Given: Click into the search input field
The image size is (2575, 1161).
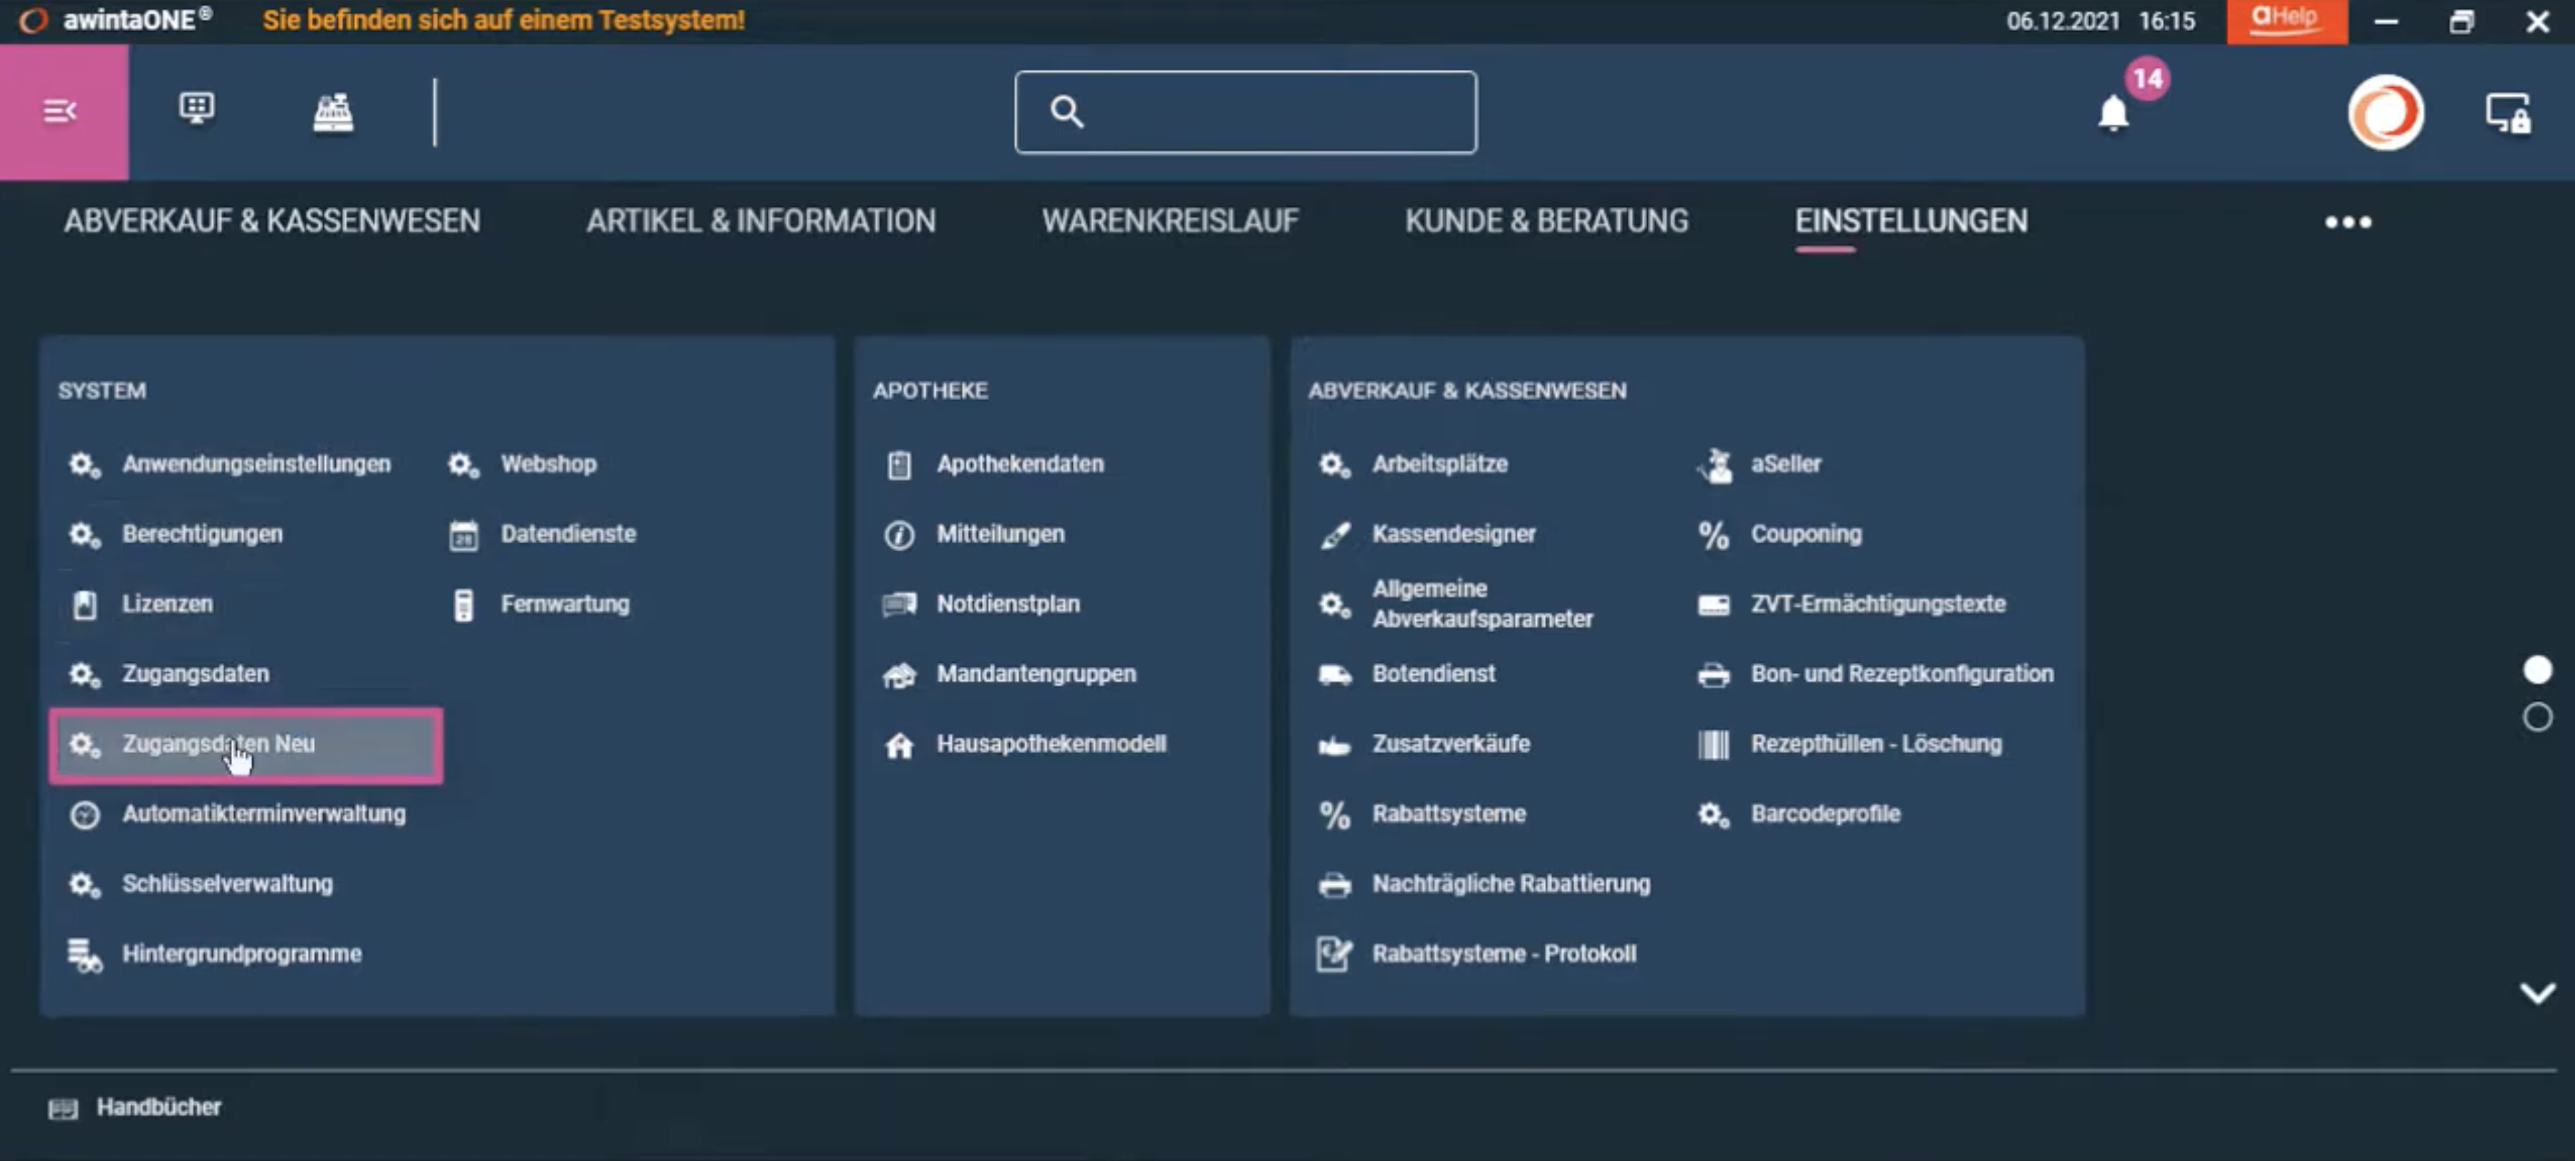Looking at the screenshot, I should coord(1246,112).
